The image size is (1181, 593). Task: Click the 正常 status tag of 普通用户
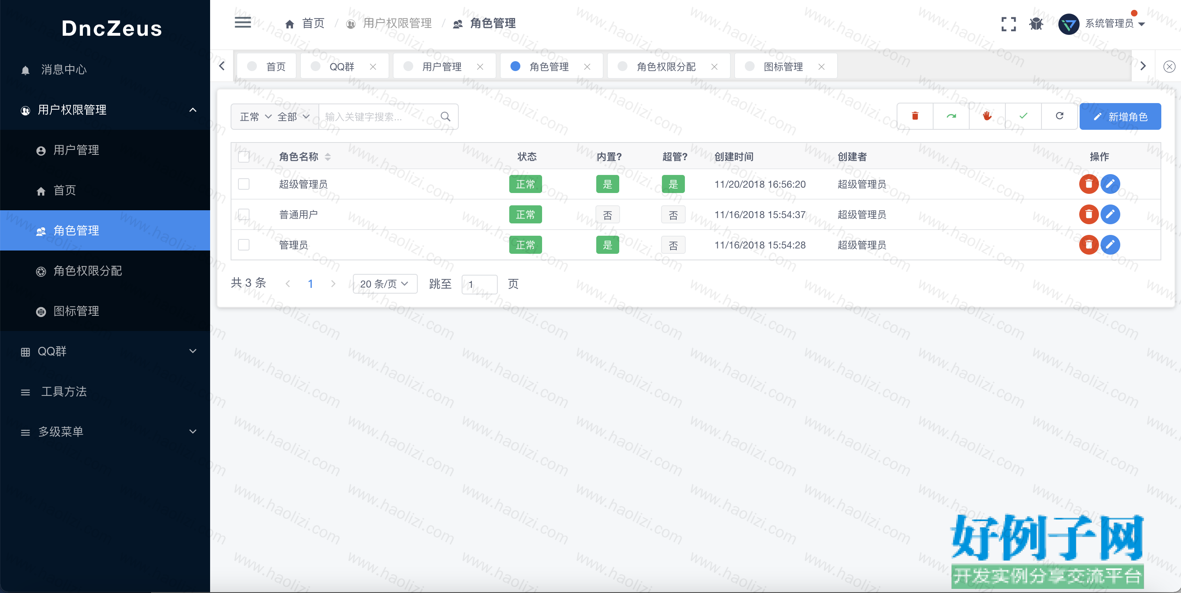525,214
